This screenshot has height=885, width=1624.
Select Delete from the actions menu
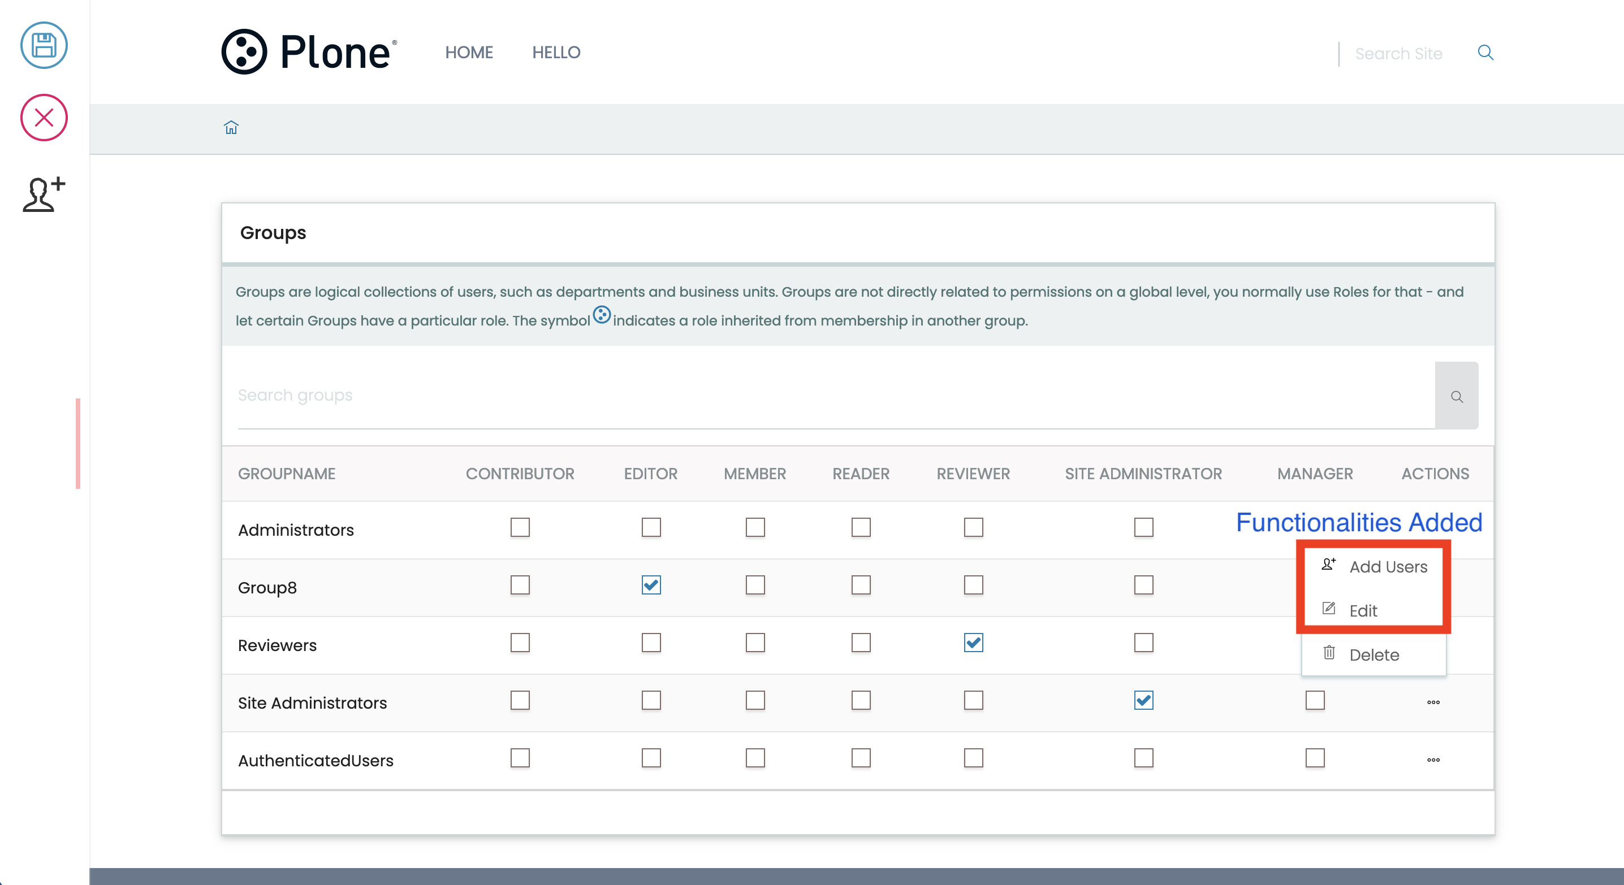click(1374, 654)
